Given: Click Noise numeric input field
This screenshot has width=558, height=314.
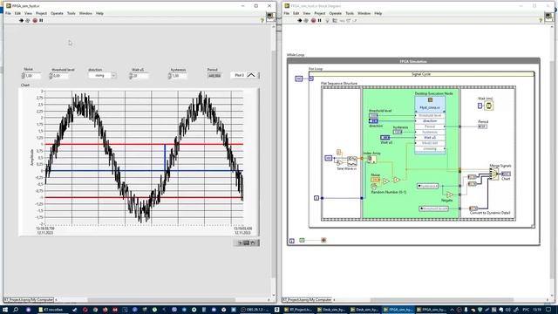Looking at the screenshot, I should click(x=33, y=76).
